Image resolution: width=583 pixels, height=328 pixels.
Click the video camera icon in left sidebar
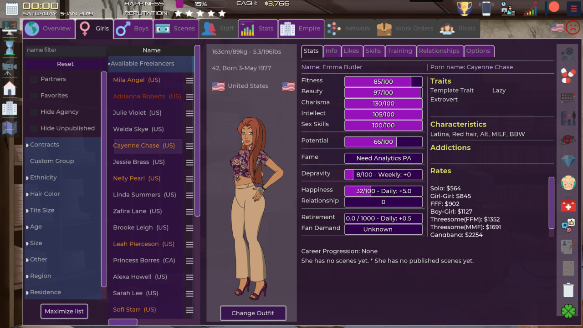[9, 68]
